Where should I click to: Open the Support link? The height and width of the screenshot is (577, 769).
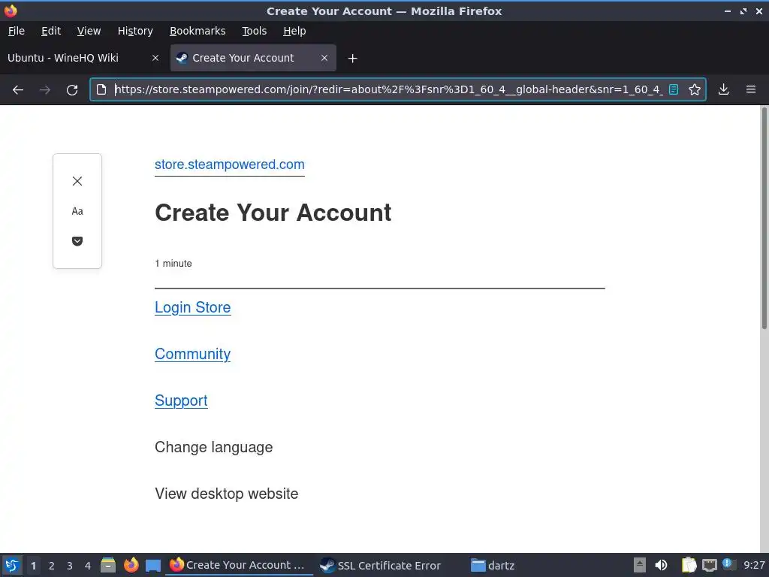181,400
